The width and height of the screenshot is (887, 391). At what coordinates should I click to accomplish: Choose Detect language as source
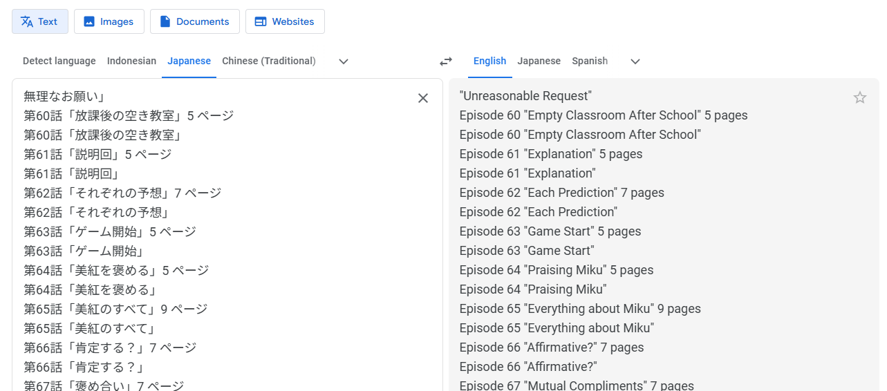[59, 61]
